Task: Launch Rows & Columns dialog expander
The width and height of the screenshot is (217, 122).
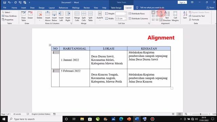Action: (x=71, y=23)
